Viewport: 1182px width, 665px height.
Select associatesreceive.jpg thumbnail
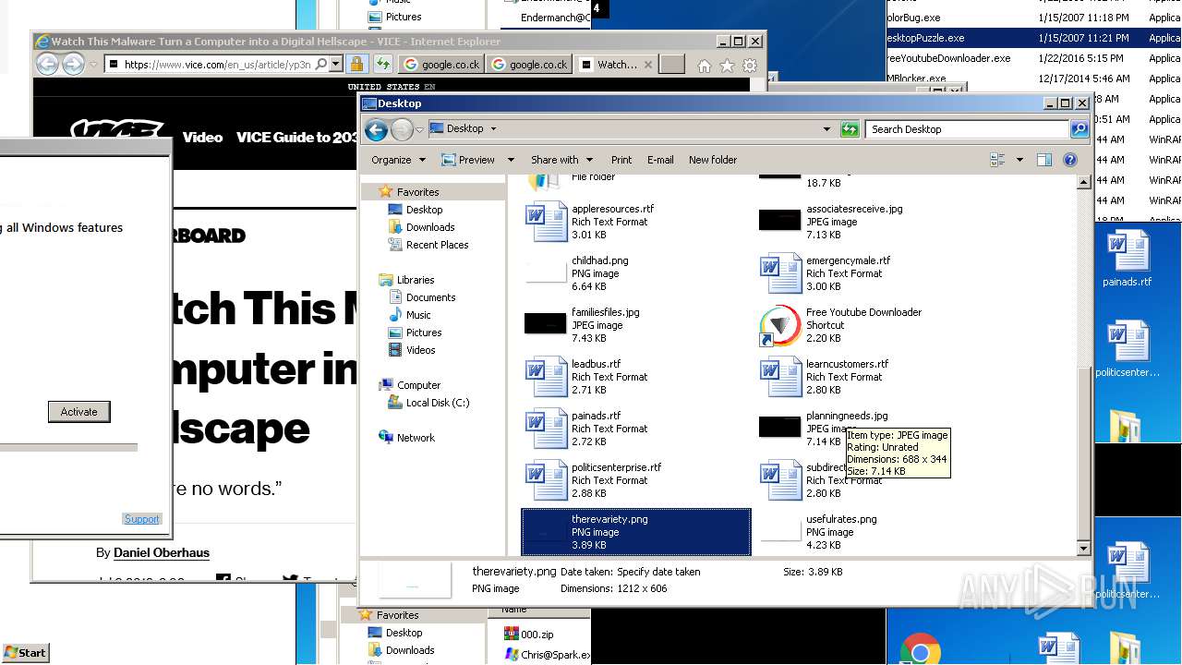pyautogui.click(x=780, y=220)
